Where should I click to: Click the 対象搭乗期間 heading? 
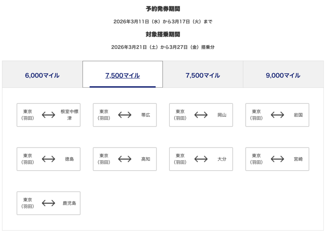[163, 34]
